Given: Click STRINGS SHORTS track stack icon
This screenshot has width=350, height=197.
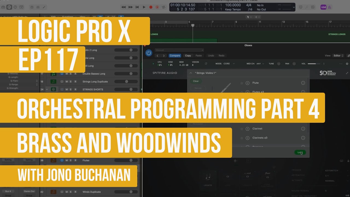Looking at the screenshot, I should point(54,89).
